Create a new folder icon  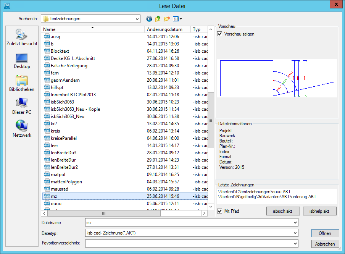167,19
